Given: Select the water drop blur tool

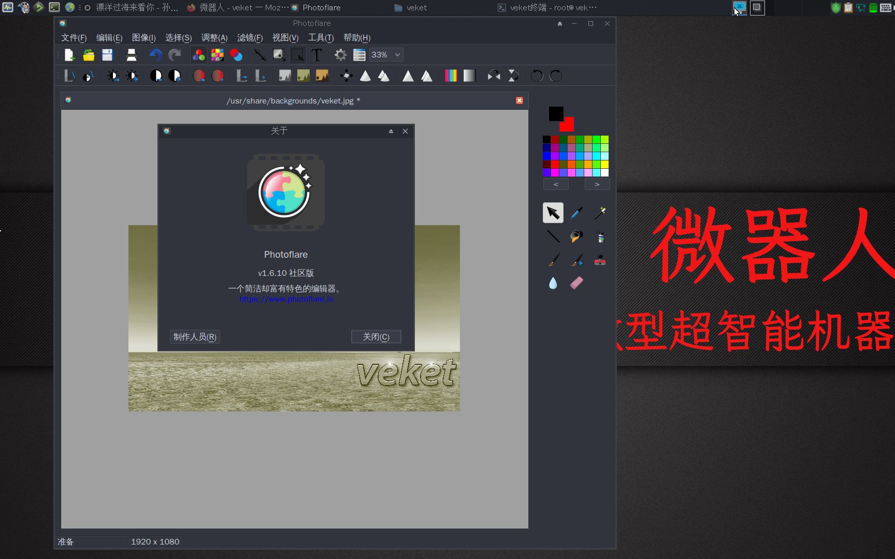Looking at the screenshot, I should [553, 283].
